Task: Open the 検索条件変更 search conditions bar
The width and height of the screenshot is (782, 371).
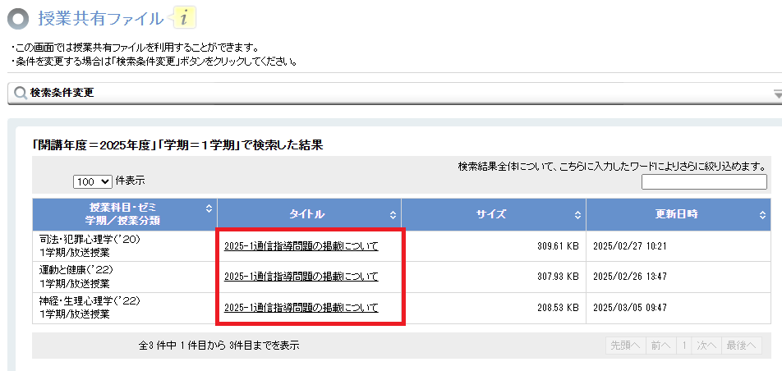Action: (x=394, y=94)
